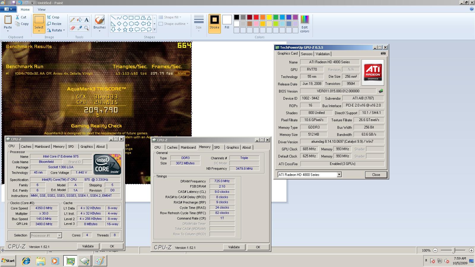
Task: Click GPU-Z screenshot camera icon
Action: pyautogui.click(x=383, y=53)
